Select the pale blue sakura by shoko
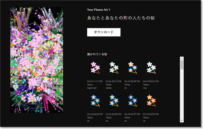Viewport: 203px width, 129px height. (x=114, y=68)
